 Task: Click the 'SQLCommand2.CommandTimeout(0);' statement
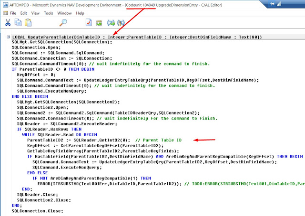click(55, 118)
